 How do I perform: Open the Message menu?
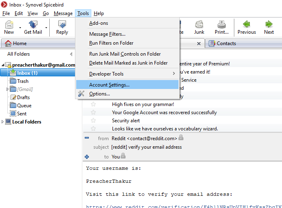pos(63,13)
